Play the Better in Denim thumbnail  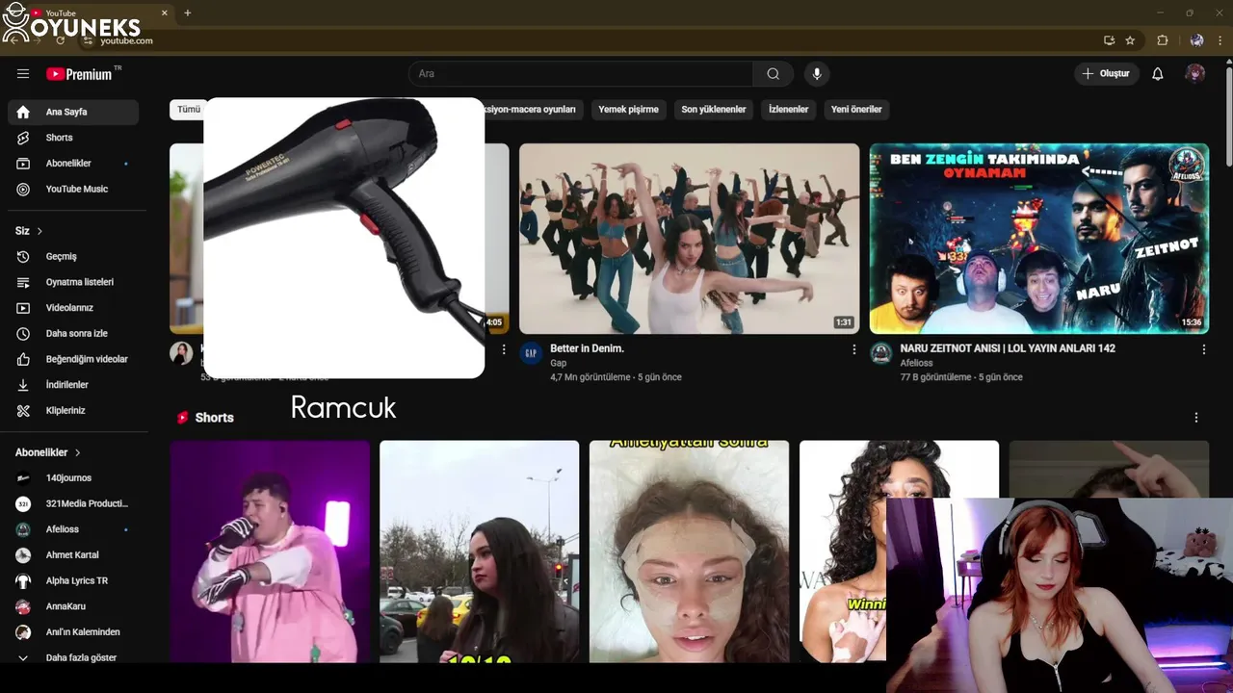coord(690,239)
